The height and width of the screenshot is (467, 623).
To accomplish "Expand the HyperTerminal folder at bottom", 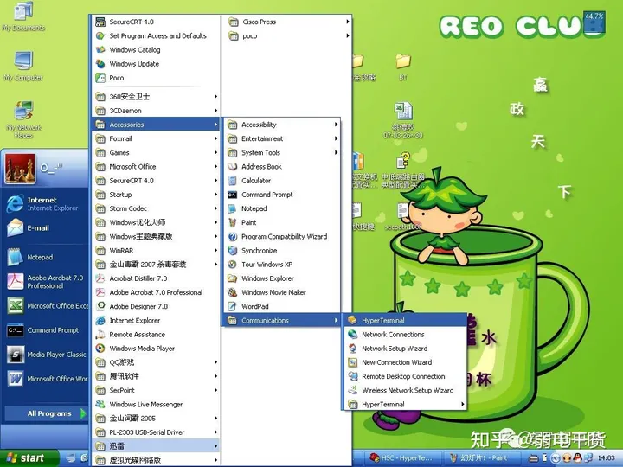I will click(404, 404).
